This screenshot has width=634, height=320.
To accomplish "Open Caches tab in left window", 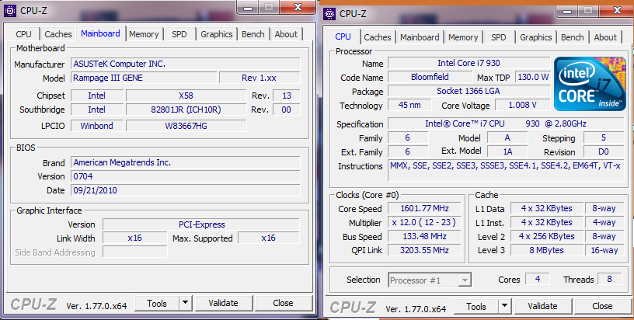I will pyautogui.click(x=58, y=34).
